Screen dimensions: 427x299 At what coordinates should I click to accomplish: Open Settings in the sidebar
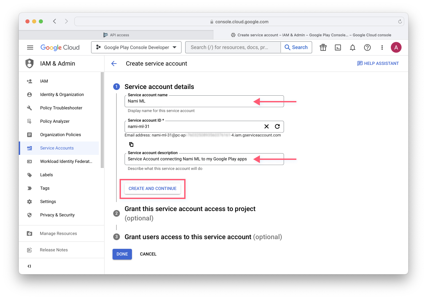tap(59, 202)
